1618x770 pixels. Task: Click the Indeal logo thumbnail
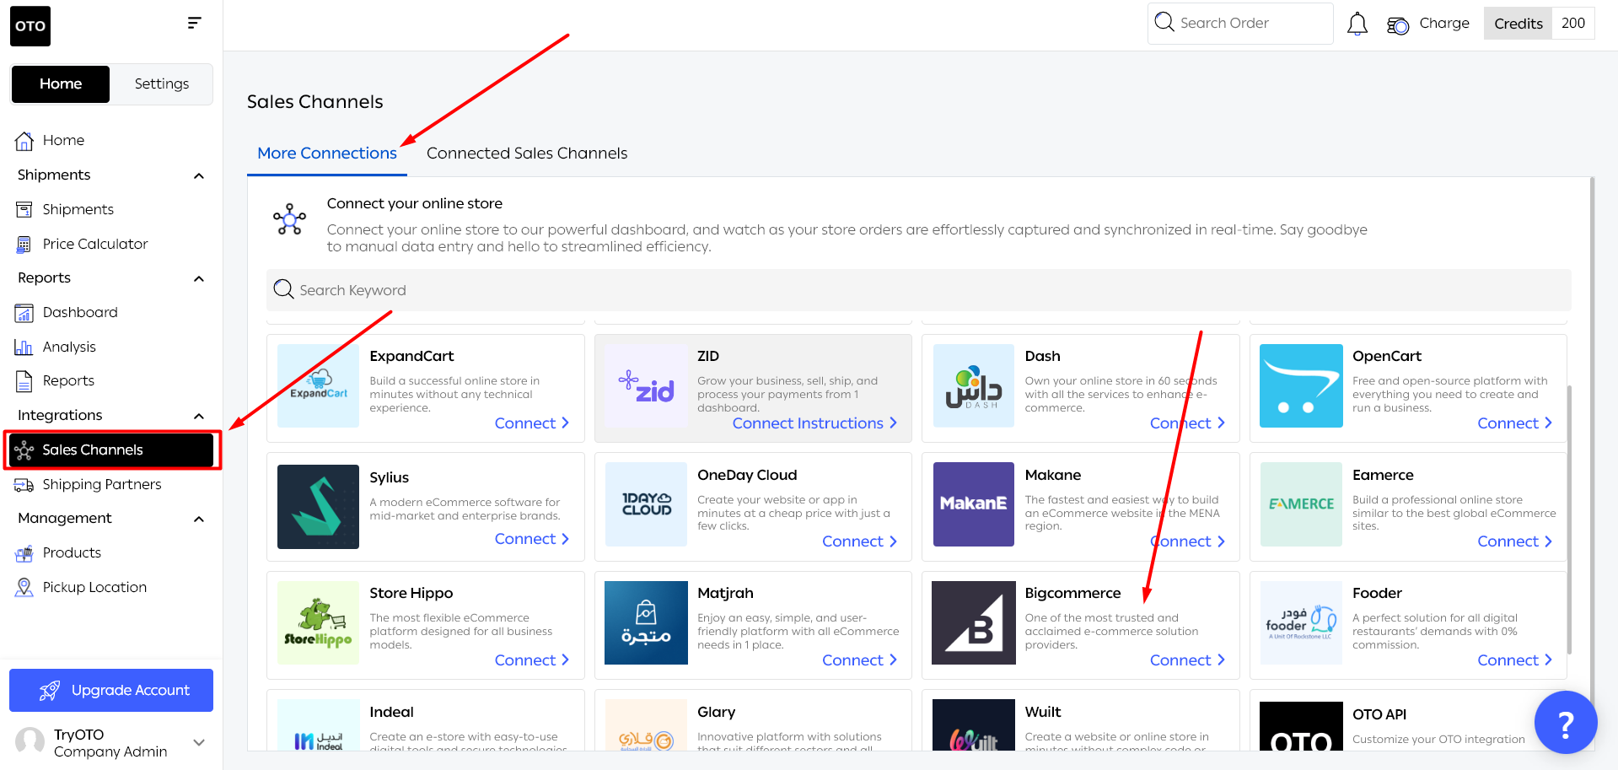[x=319, y=726]
